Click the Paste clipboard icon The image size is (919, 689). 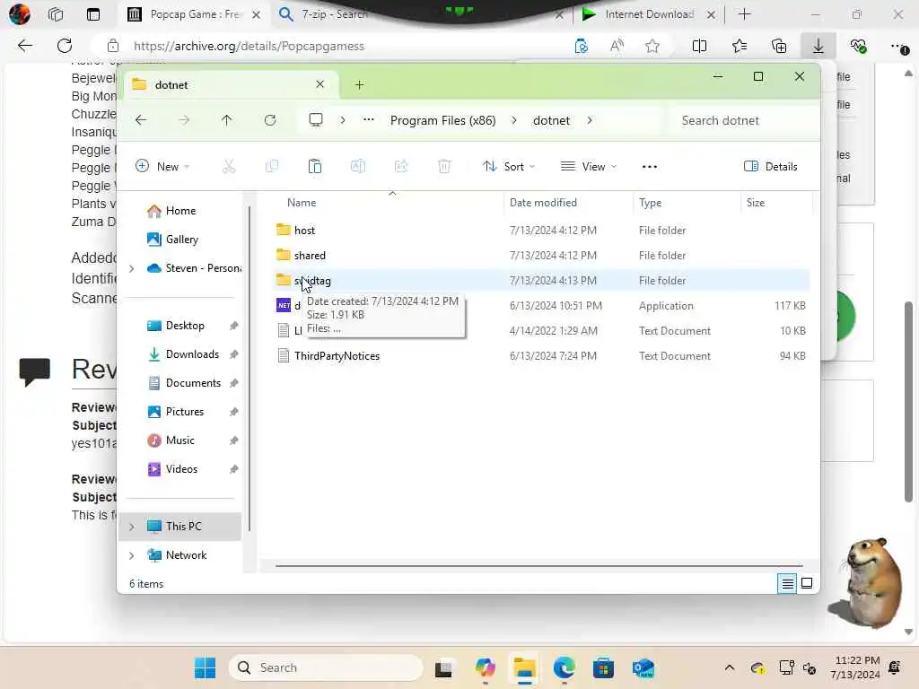point(315,166)
